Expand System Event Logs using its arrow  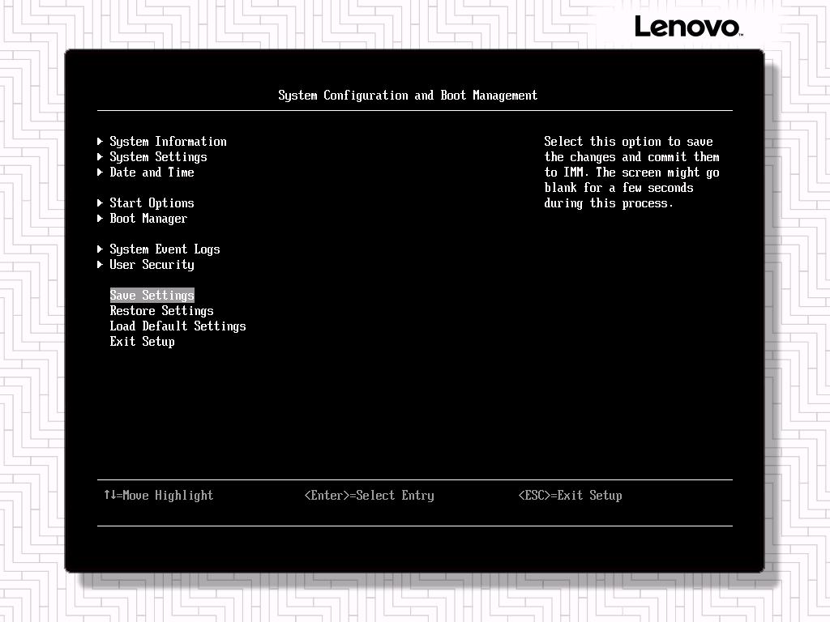pos(100,249)
